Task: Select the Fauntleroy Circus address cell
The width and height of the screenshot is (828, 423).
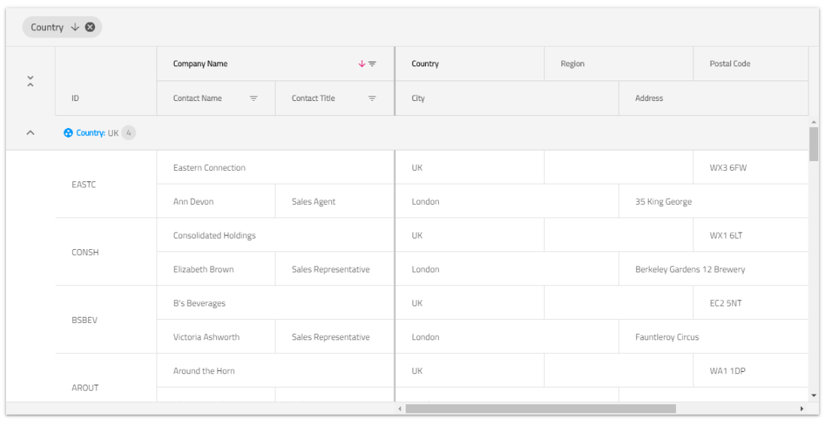Action: [714, 336]
